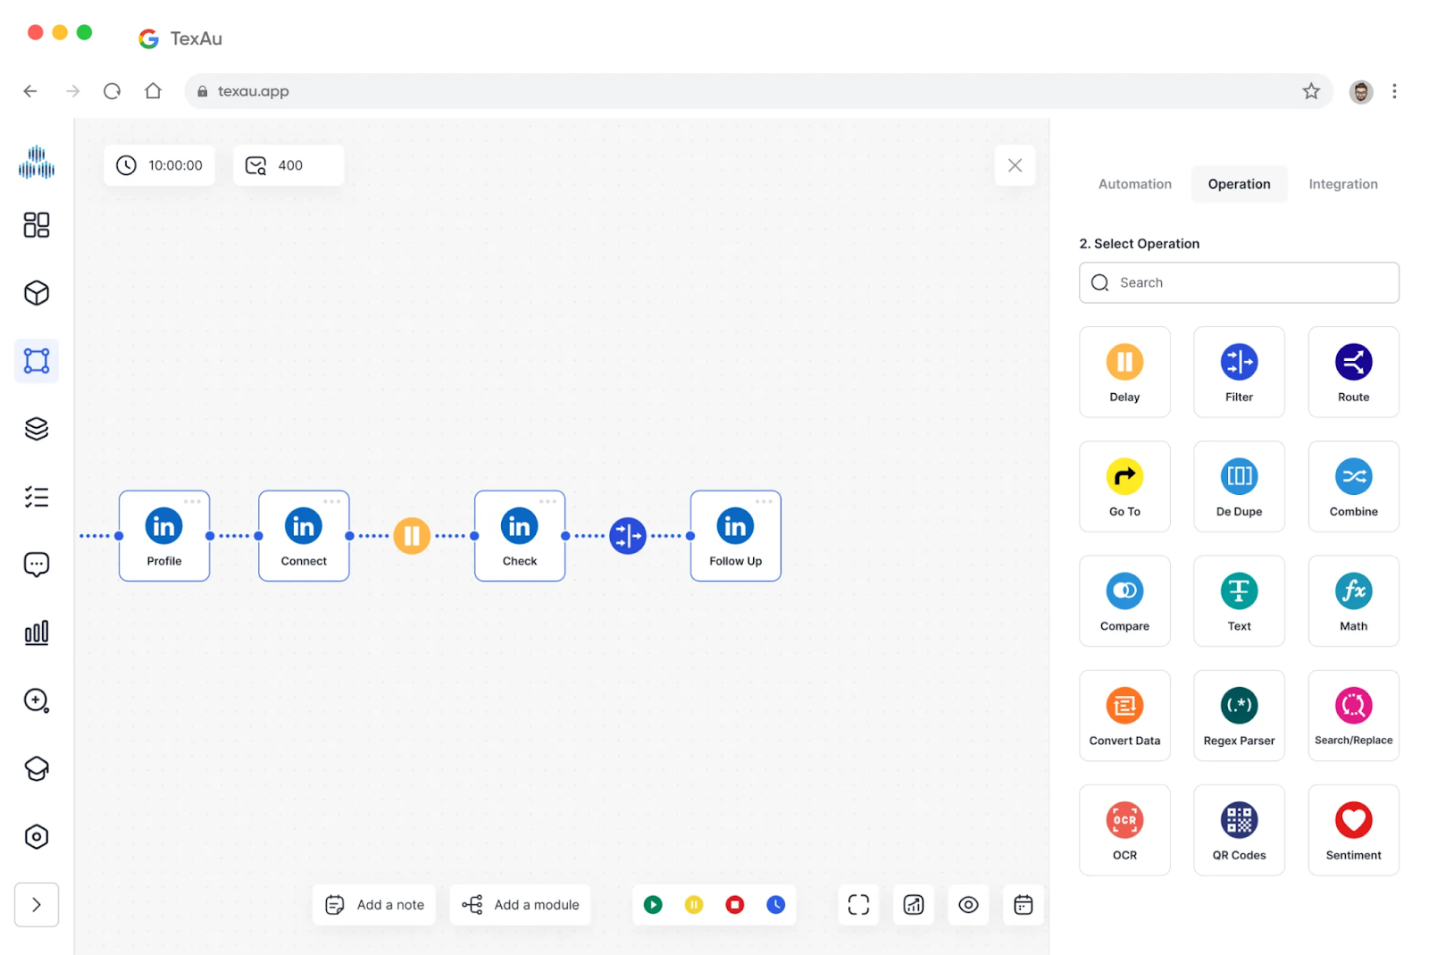Open the chart report toolbar button
The height and width of the screenshot is (955, 1429).
point(914,905)
